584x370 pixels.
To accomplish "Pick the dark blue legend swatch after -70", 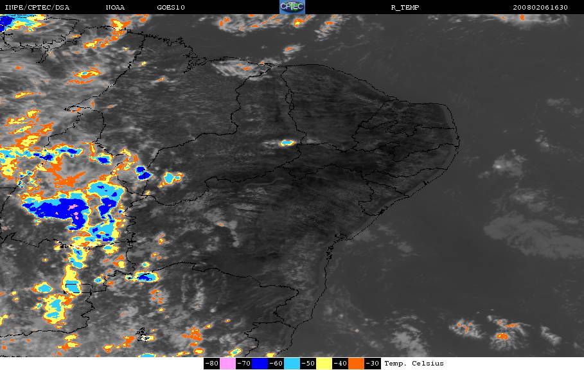I will [260, 364].
